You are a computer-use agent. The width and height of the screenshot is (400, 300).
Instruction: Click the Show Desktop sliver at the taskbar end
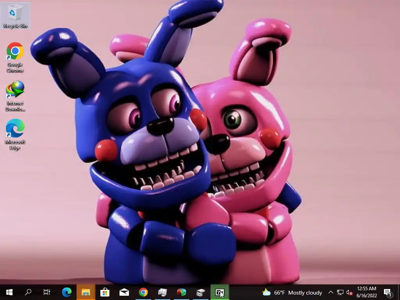[399, 292]
